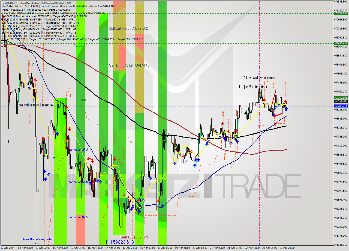Click the 'correction 38.2' label

point(78,150)
